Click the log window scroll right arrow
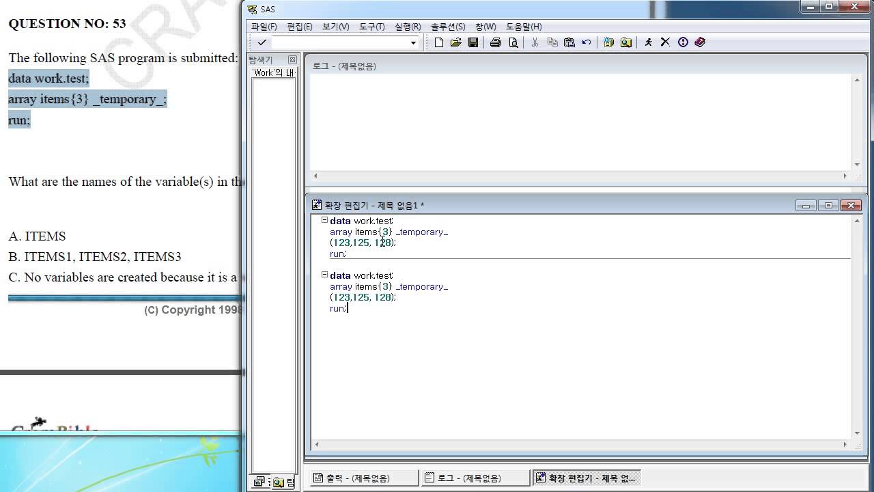This screenshot has width=874, height=492. 845,176
